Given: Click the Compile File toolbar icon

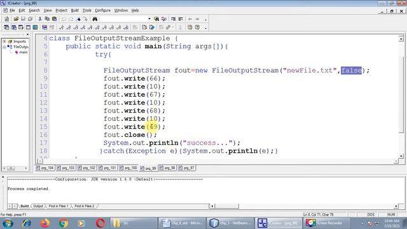Looking at the screenshot, I should click(x=144, y=27).
